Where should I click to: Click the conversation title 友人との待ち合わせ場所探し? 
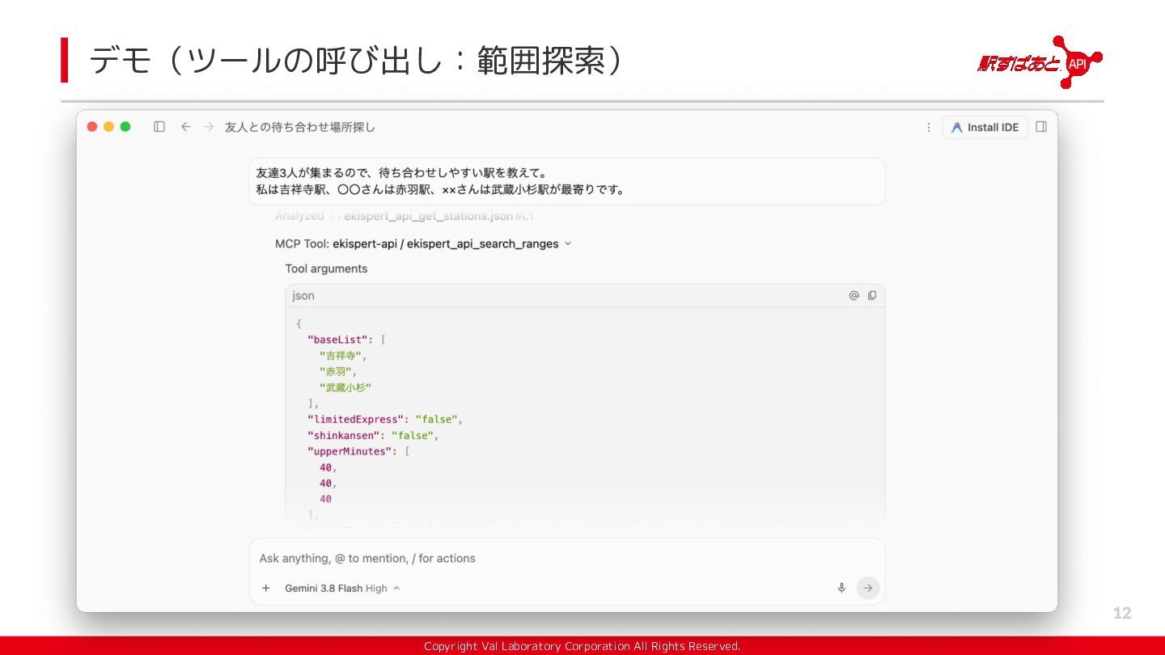click(x=300, y=127)
